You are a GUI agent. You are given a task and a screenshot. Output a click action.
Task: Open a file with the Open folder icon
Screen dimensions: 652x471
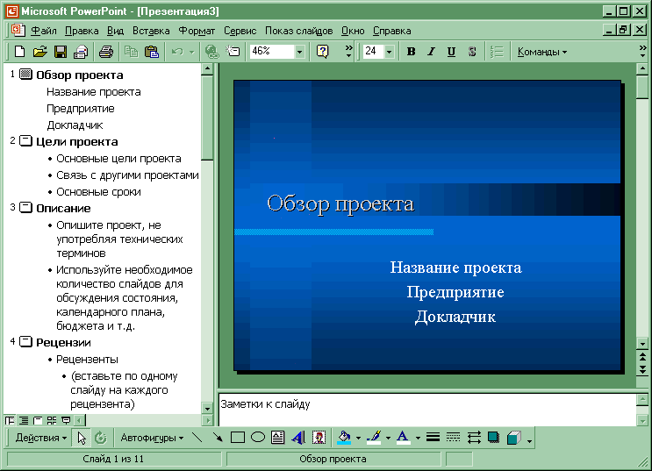(x=39, y=52)
